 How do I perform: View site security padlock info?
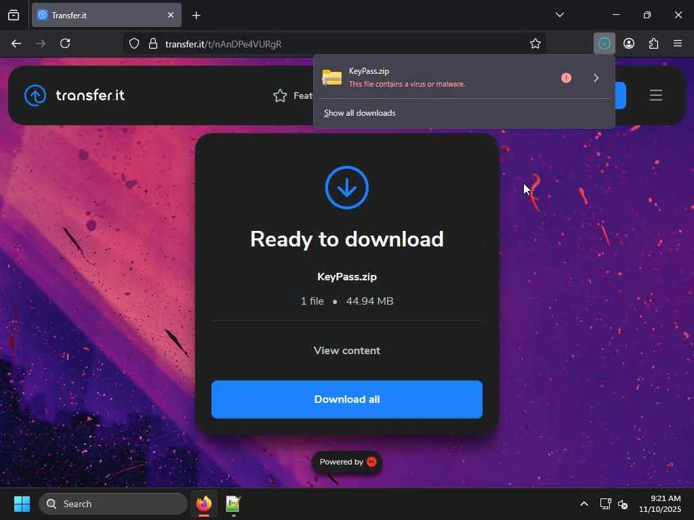click(153, 44)
